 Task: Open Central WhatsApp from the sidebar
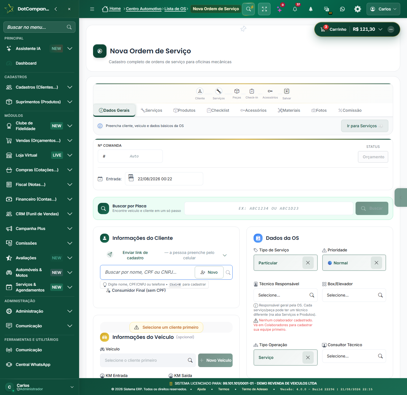click(x=33, y=365)
